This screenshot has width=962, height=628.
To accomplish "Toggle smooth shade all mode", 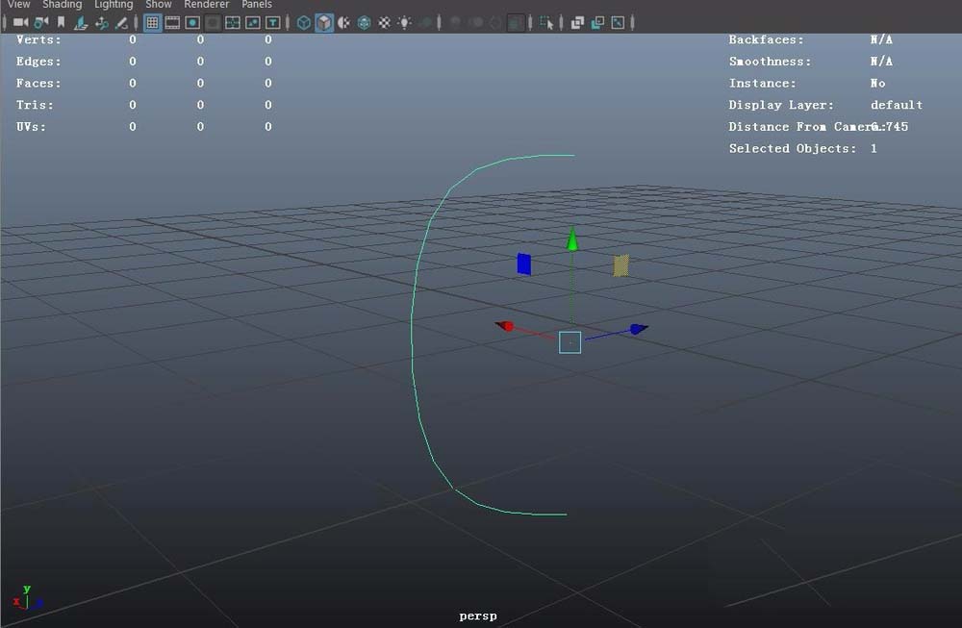I will 322,23.
